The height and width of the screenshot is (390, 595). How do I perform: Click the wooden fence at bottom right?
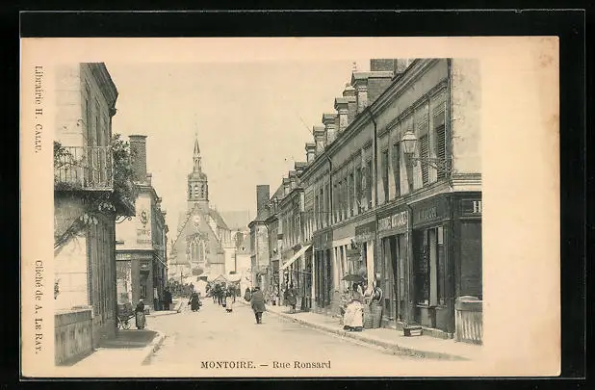pyautogui.click(x=469, y=320)
